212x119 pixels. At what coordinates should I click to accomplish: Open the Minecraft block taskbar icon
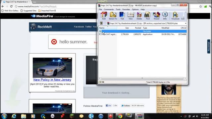[x=72, y=116]
